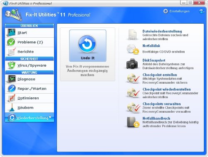This screenshot has height=157, width=208.
Task: Open the Dateiwiederherstellung link
Action: click(x=162, y=31)
